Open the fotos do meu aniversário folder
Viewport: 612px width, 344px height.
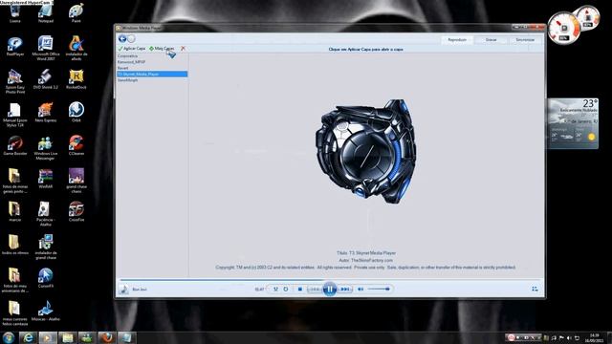pyautogui.click(x=15, y=280)
